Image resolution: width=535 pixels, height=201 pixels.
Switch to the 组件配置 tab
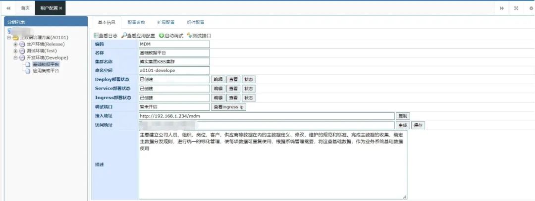click(196, 22)
